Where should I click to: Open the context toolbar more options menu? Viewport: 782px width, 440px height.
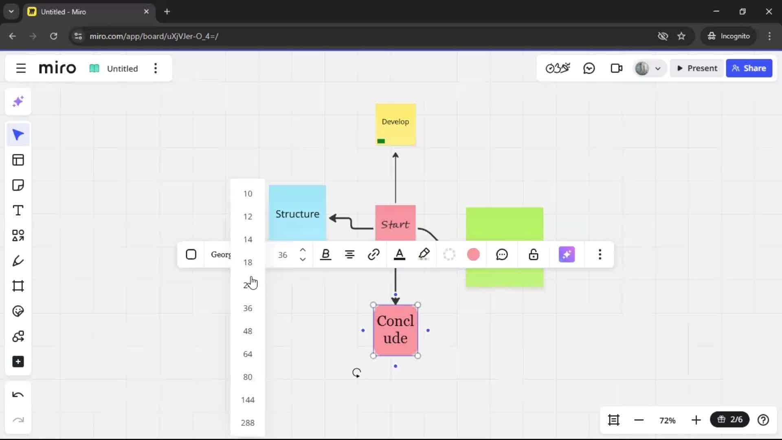(600, 255)
